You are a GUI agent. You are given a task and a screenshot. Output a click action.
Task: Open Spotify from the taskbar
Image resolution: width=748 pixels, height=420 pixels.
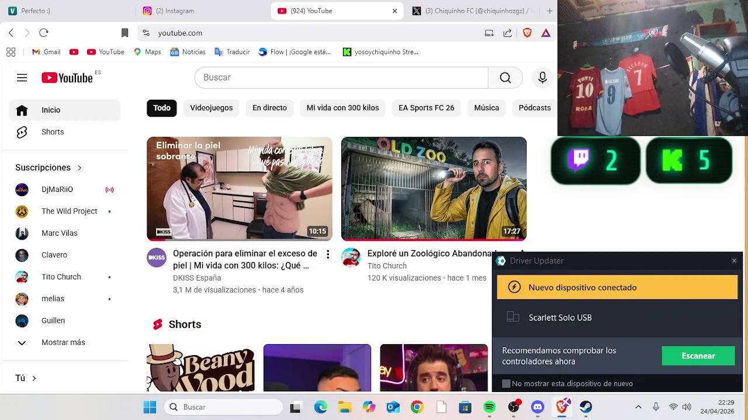(x=490, y=407)
